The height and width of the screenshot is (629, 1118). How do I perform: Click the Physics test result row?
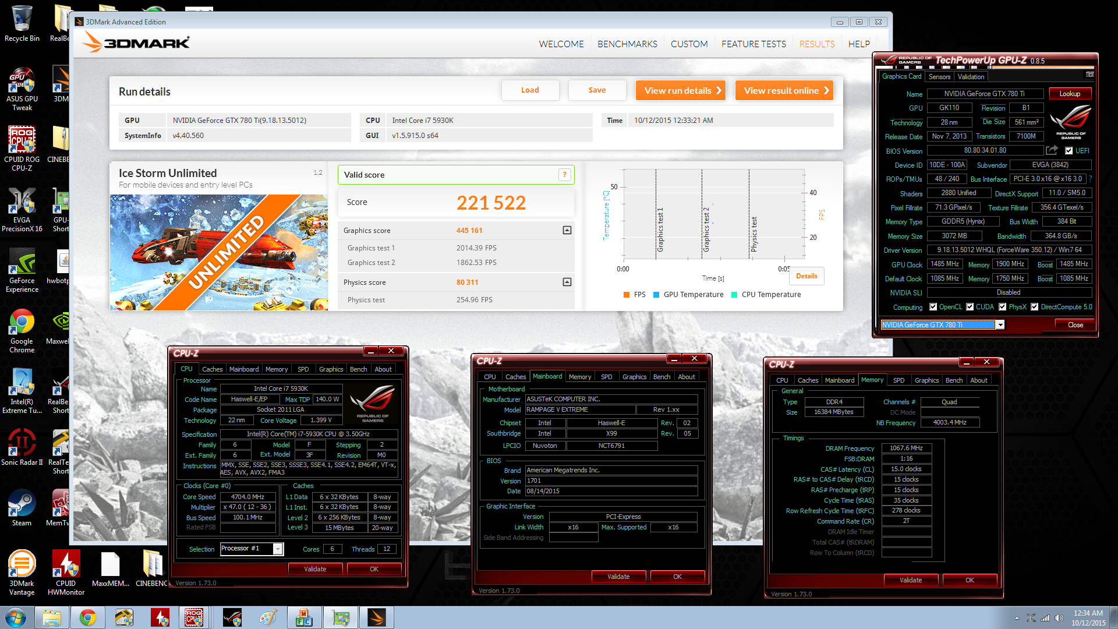click(456, 300)
